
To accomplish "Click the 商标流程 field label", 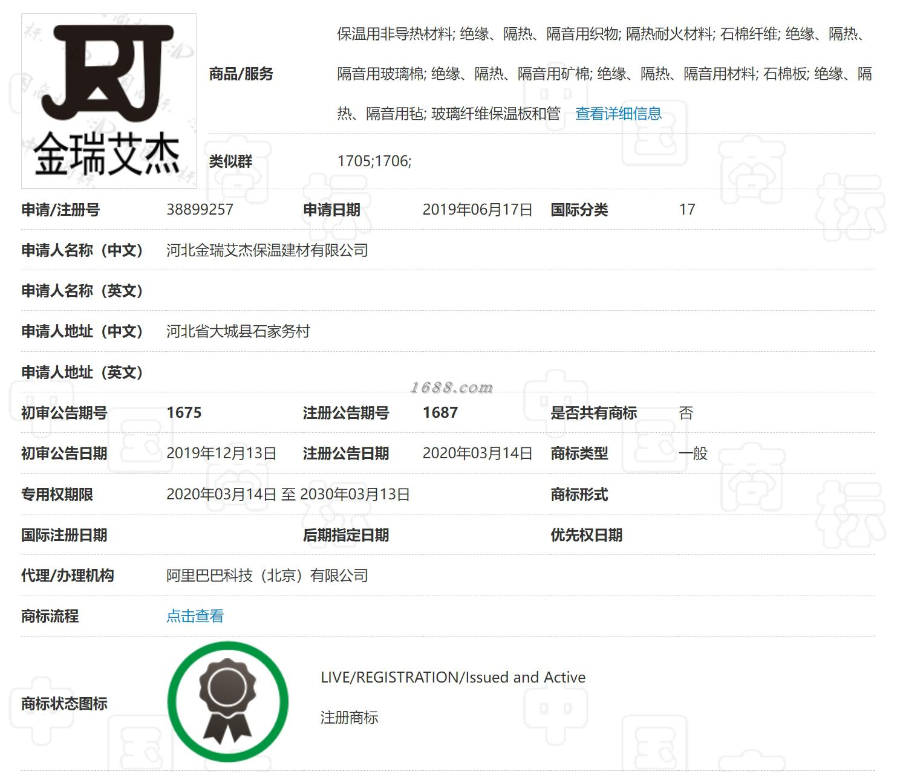I will 50,616.
